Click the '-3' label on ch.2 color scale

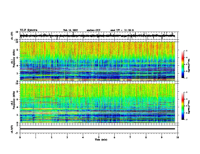(x=186, y=92)
